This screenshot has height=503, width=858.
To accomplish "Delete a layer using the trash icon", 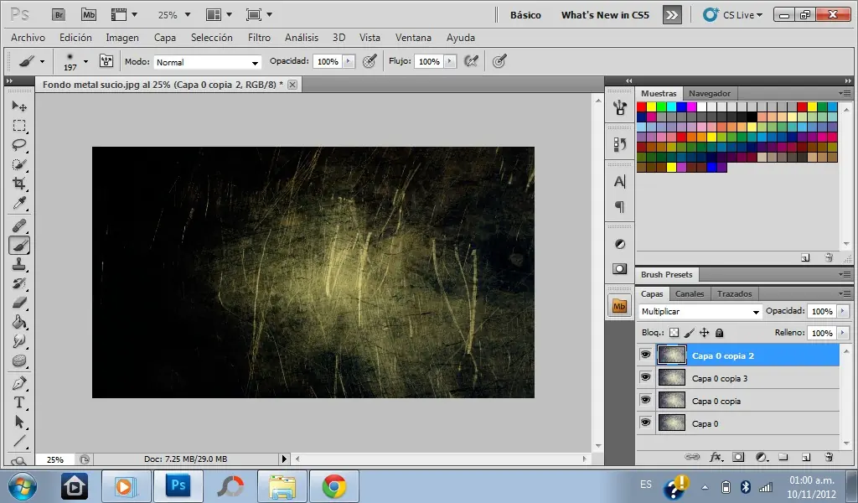I will click(x=829, y=457).
